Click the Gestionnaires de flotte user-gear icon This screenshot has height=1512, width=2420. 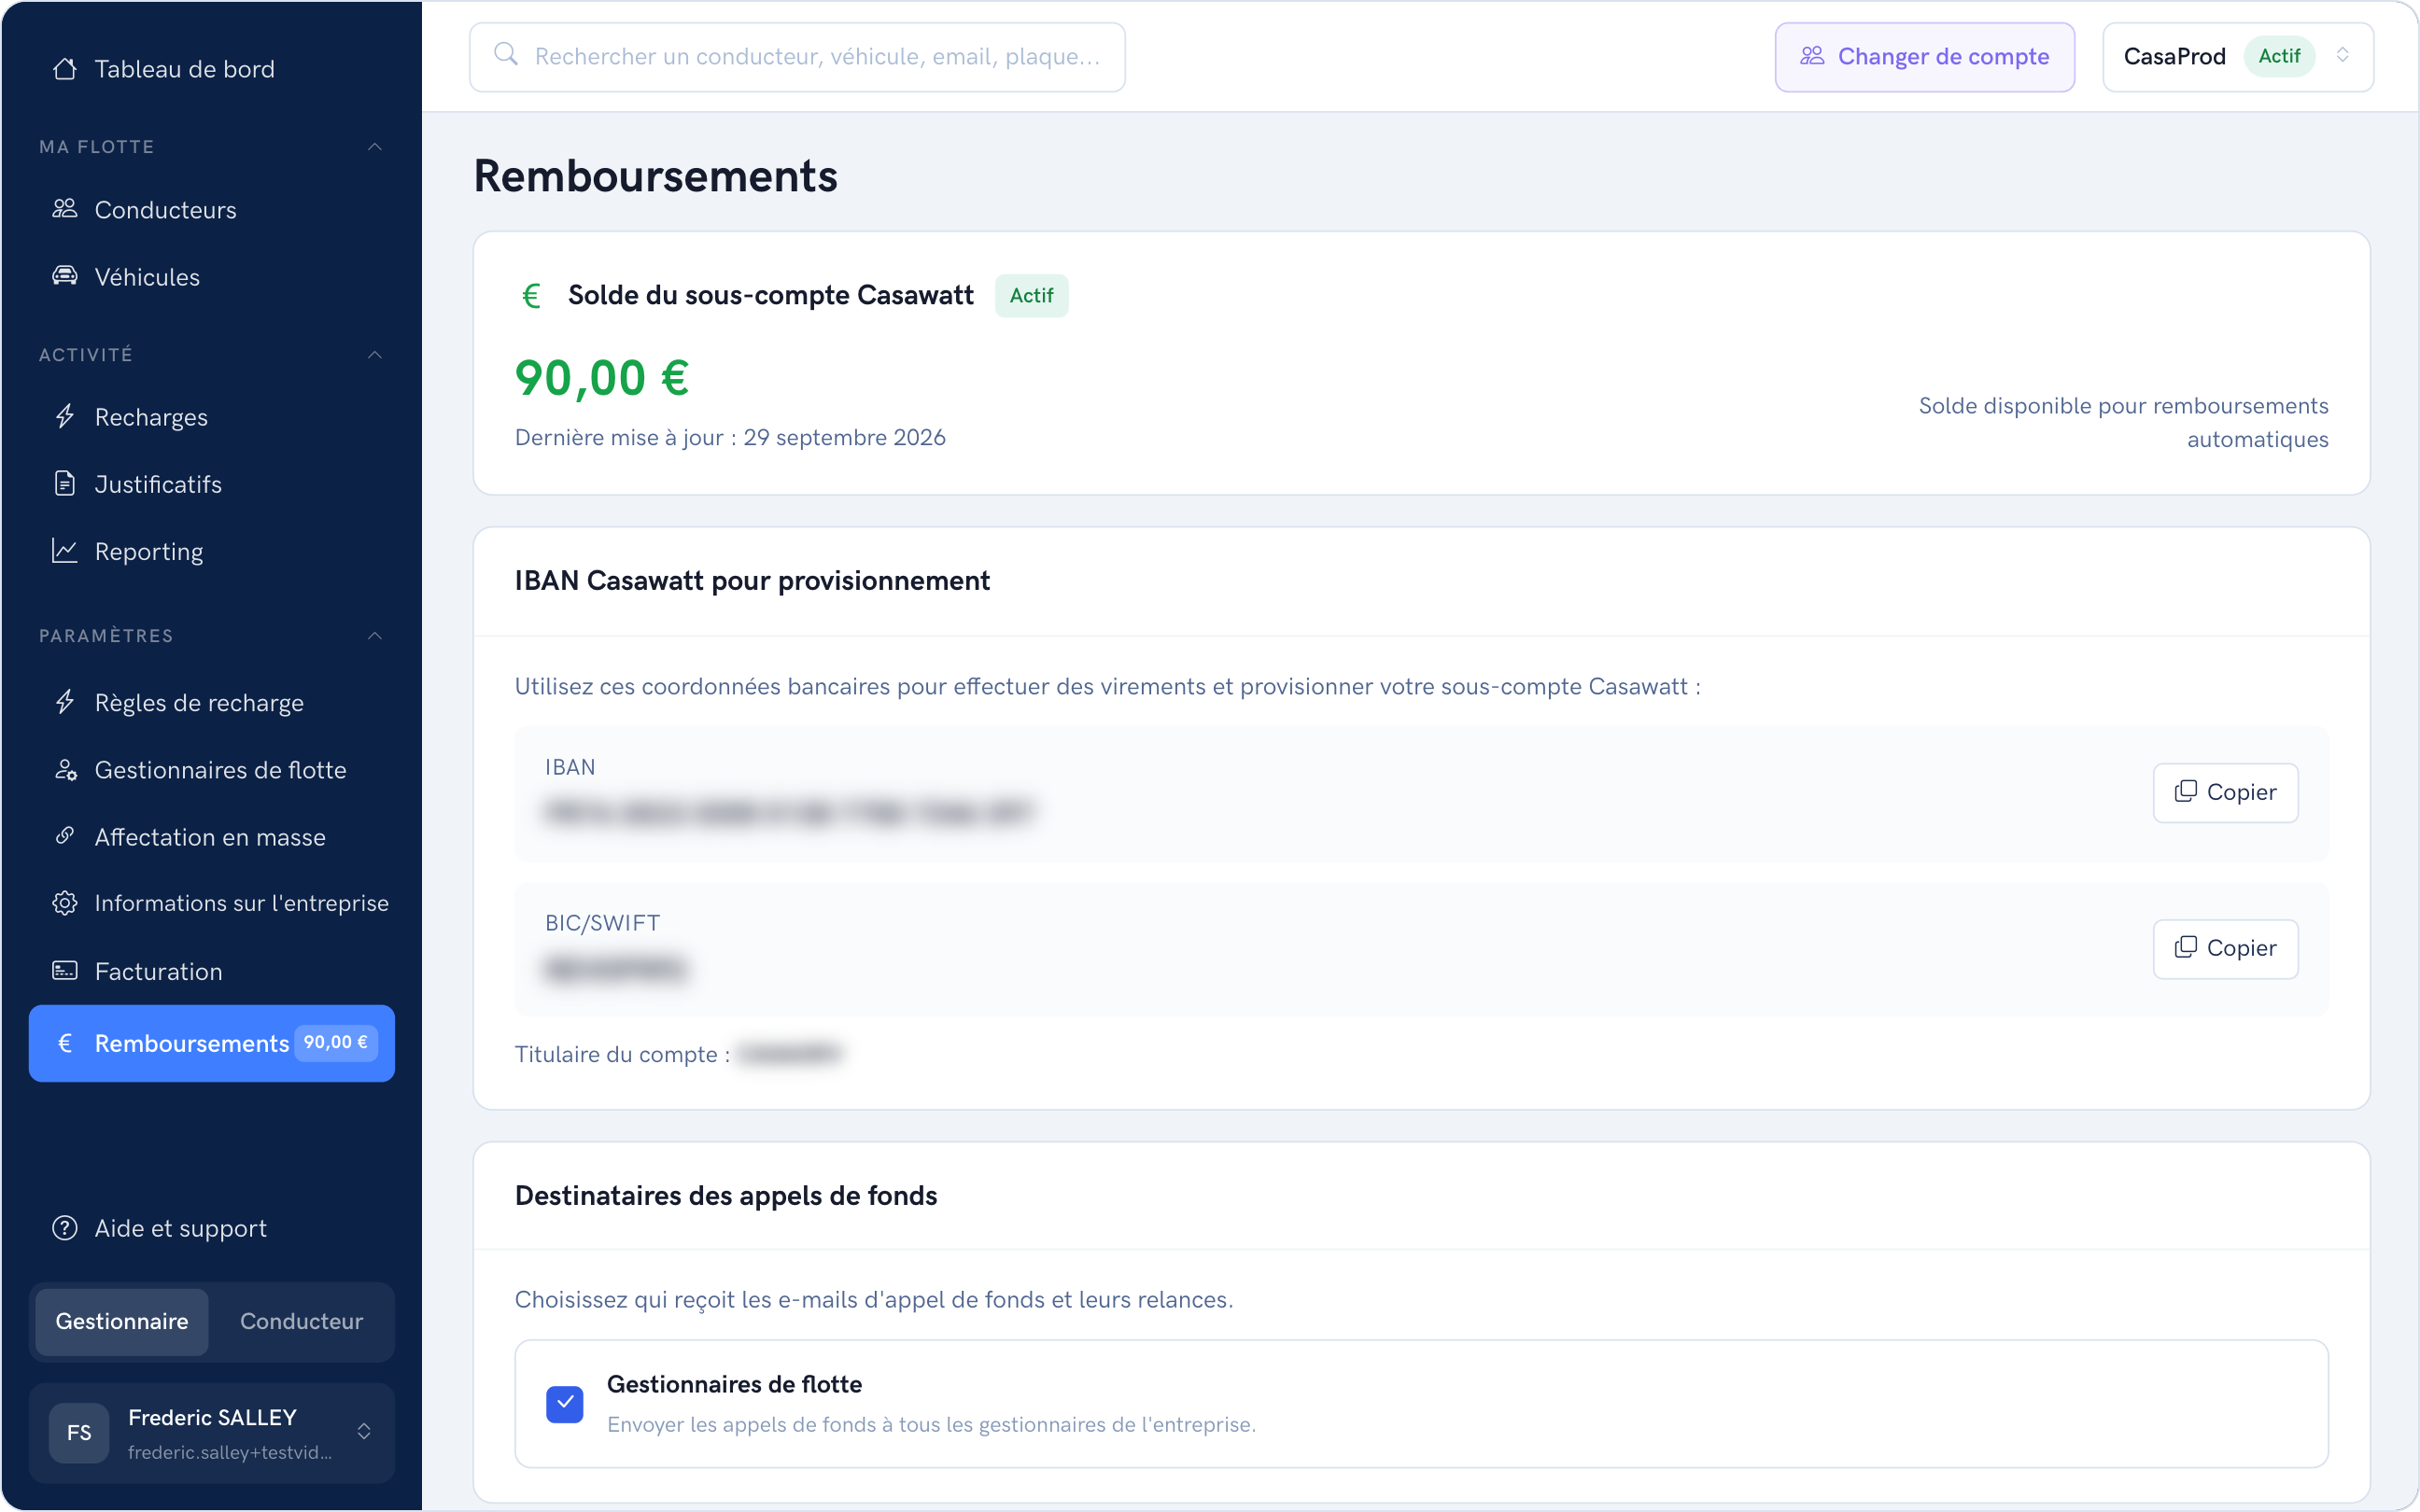click(65, 770)
